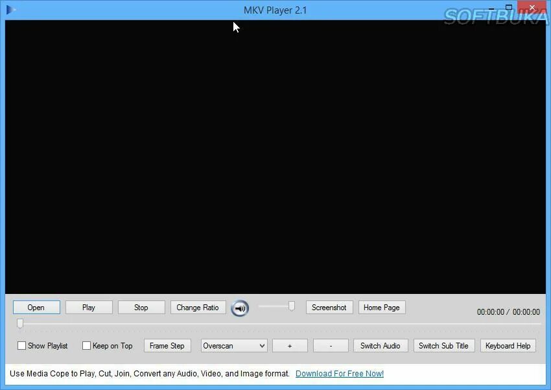Click the MKV Player app icon in title bar
This screenshot has height=390, width=551.
pyautogui.click(x=11, y=10)
